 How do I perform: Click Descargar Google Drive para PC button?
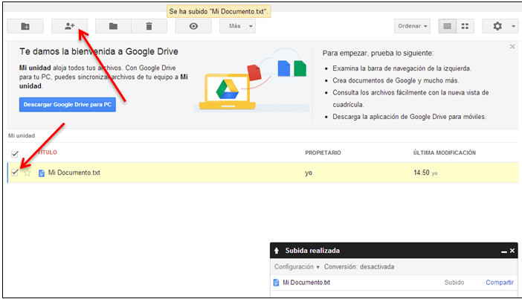[x=68, y=105]
